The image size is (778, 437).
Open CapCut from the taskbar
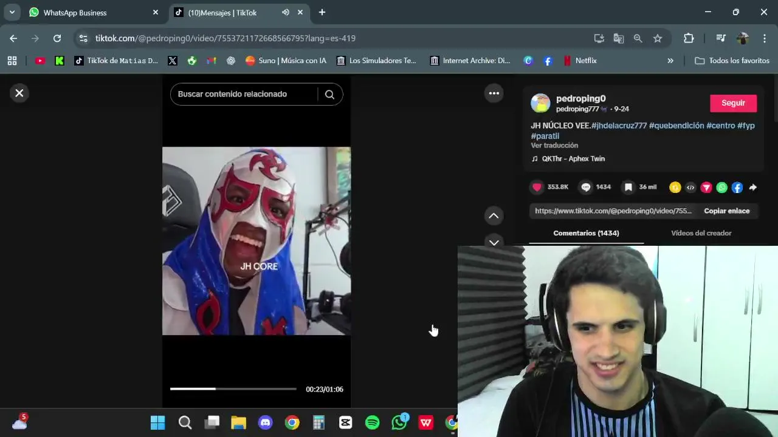pos(346,422)
